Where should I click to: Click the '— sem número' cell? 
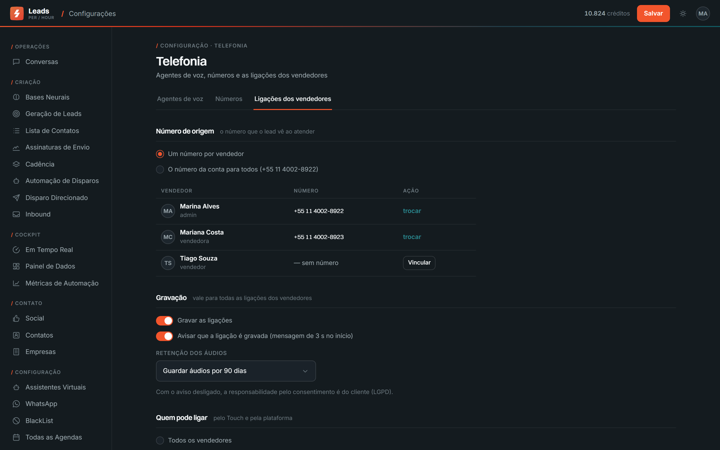(x=316, y=263)
